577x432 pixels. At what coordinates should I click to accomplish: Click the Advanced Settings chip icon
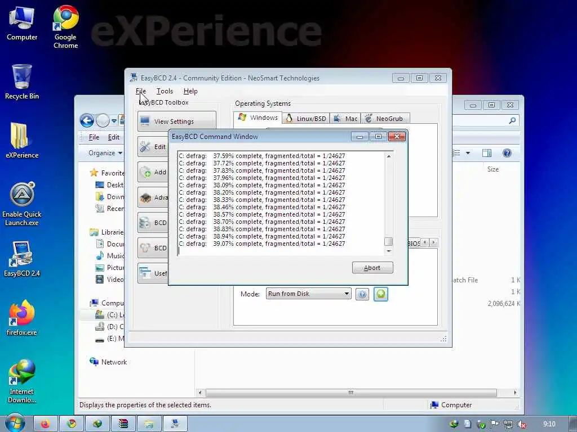[145, 197]
